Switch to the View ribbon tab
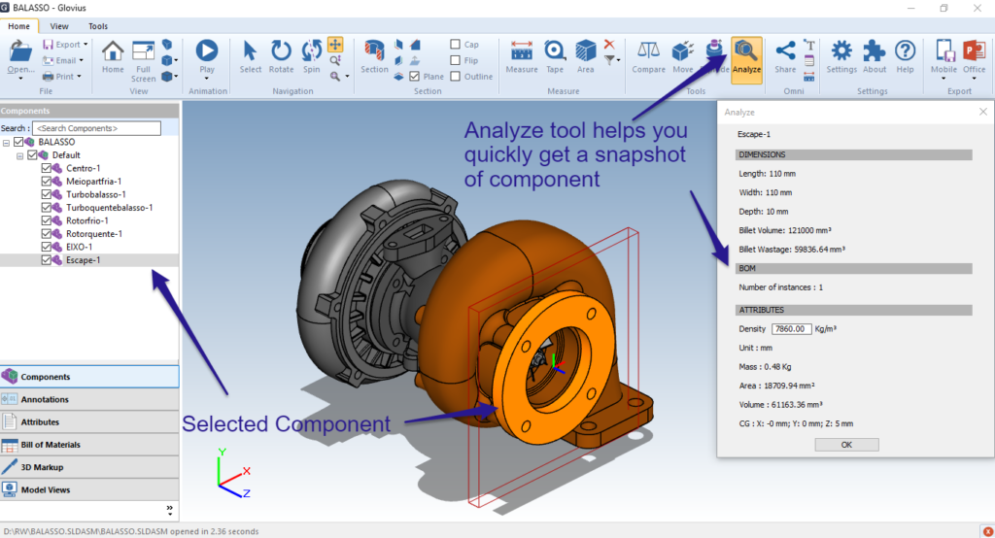 coord(59,26)
